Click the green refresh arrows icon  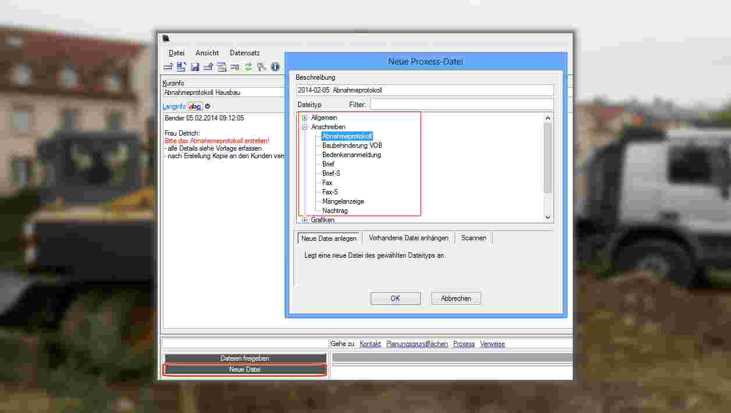(x=248, y=67)
